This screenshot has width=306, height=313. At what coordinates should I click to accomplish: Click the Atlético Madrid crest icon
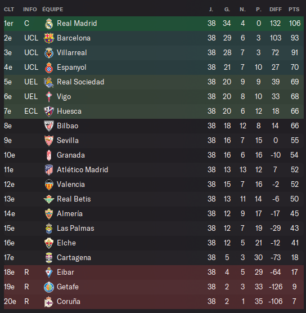49,170
